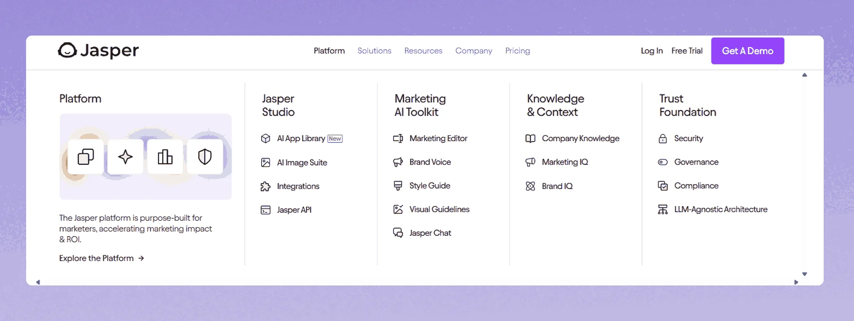854x321 pixels.
Task: Click the Jasper Chat bubble icon
Action: tap(398, 233)
